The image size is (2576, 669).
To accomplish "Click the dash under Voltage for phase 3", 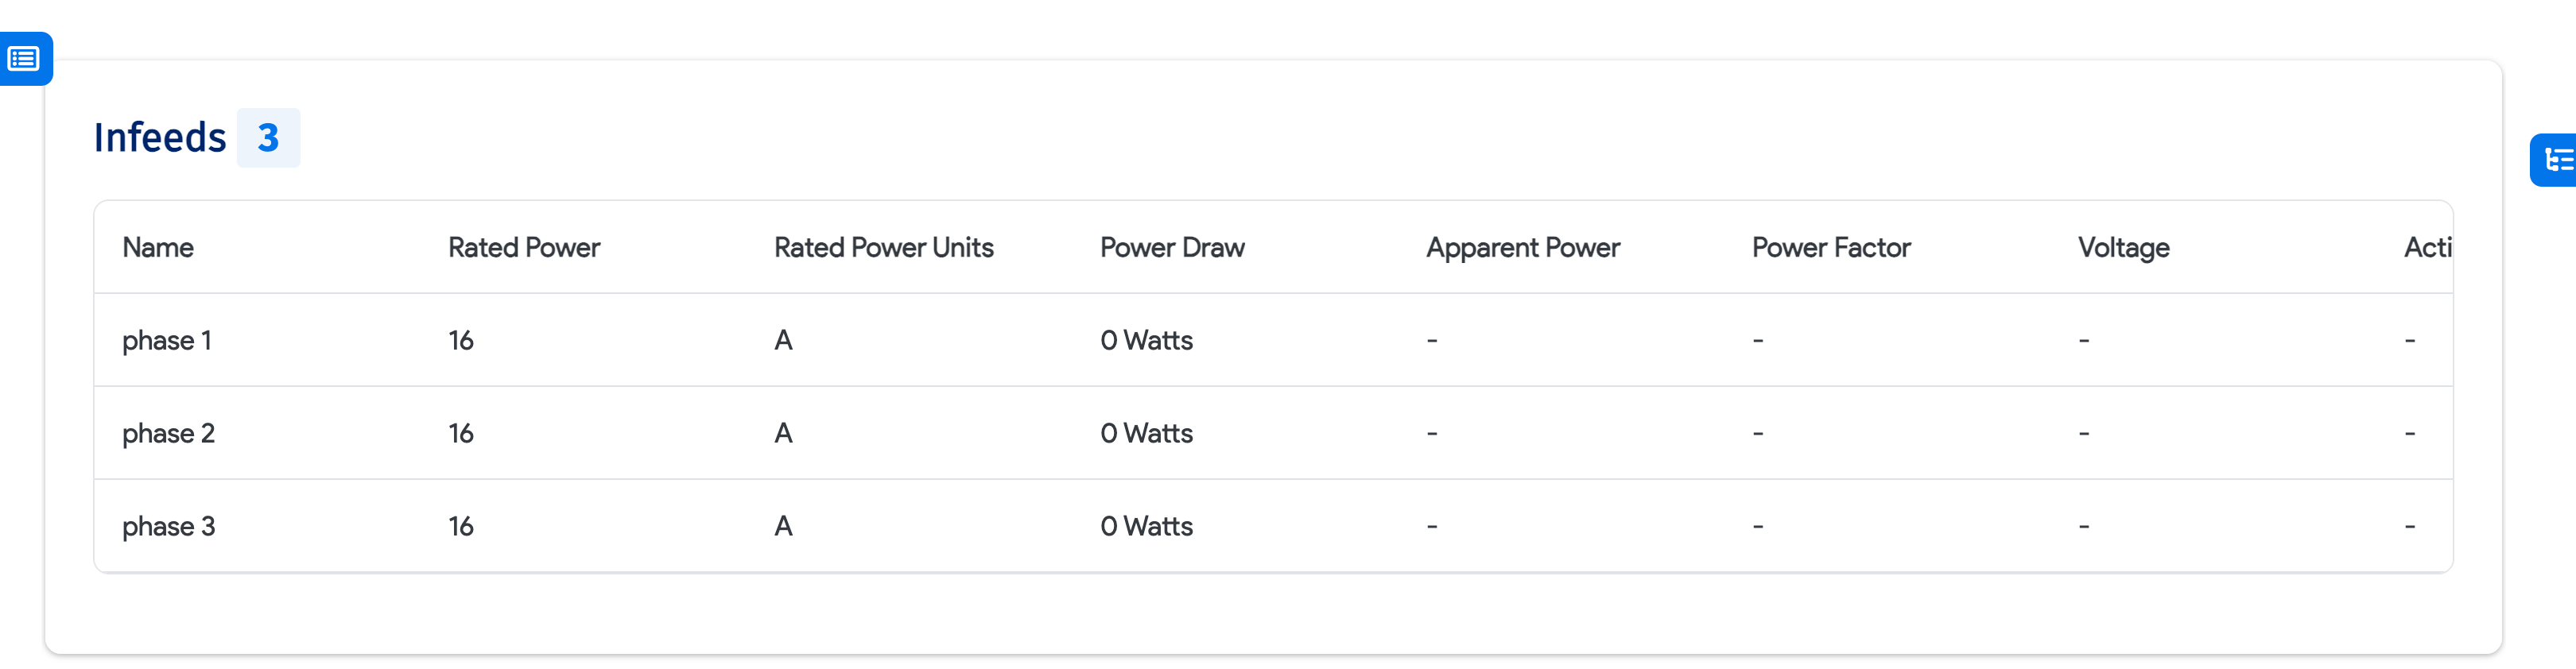I will 2084,525.
